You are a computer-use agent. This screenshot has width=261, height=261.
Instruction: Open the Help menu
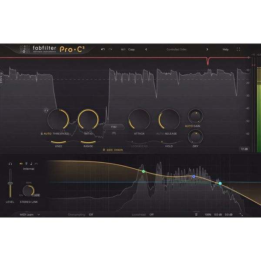[225, 50]
